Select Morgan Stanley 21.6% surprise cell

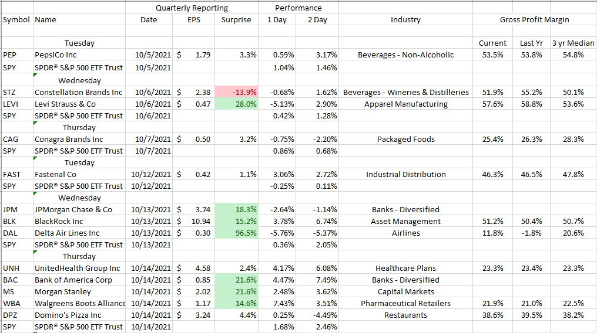tap(236, 291)
